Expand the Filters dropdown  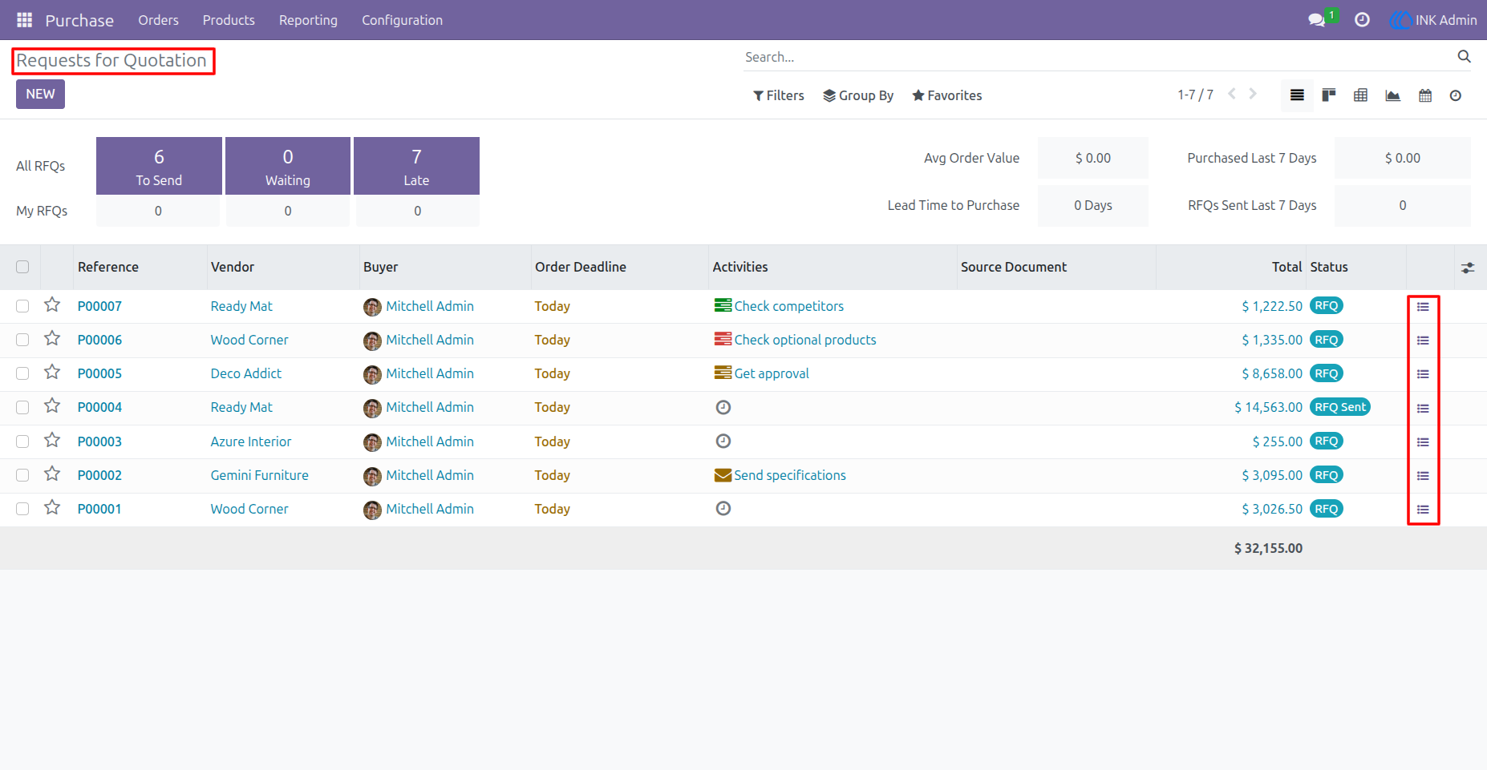[x=778, y=95]
